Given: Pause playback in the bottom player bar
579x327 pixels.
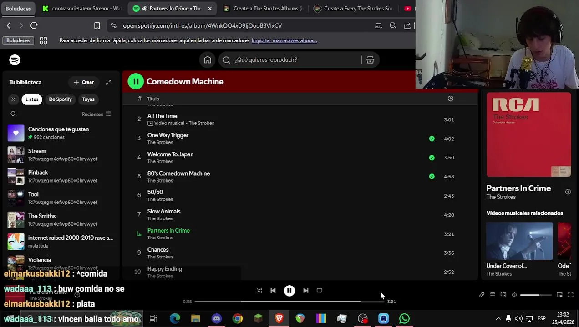Looking at the screenshot, I should [289, 291].
